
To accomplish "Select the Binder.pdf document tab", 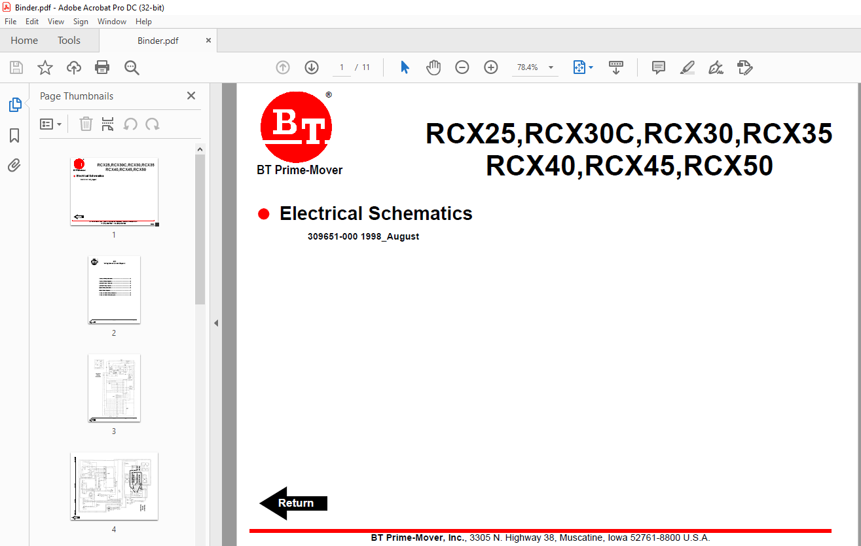I will tap(158, 41).
